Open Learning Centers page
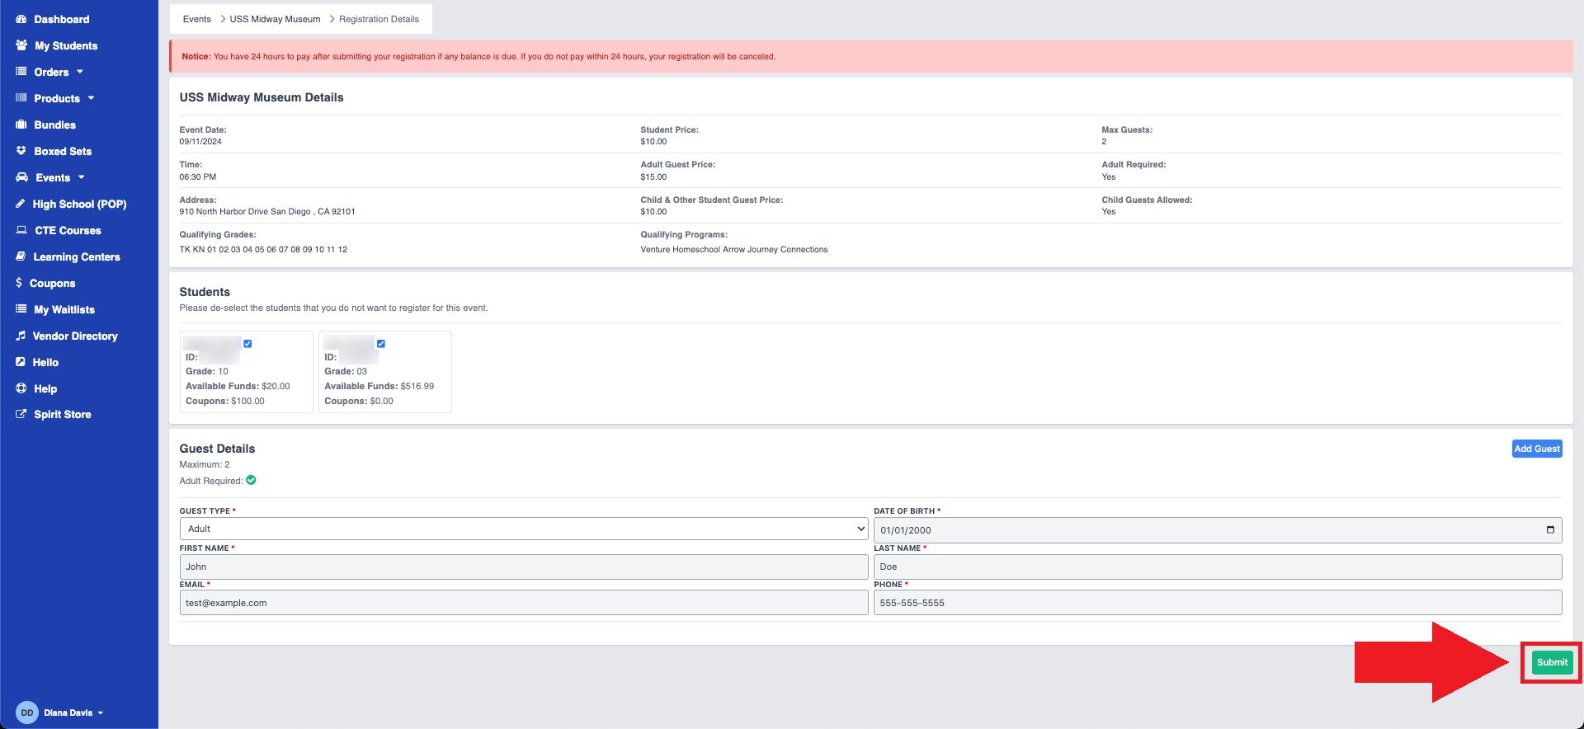The height and width of the screenshot is (729, 1584). 77,256
